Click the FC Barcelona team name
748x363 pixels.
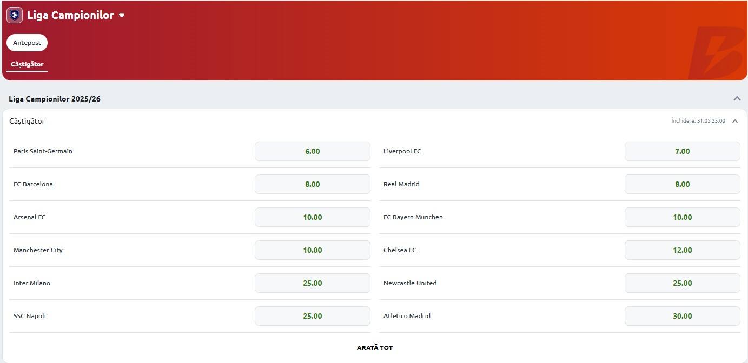pos(33,184)
